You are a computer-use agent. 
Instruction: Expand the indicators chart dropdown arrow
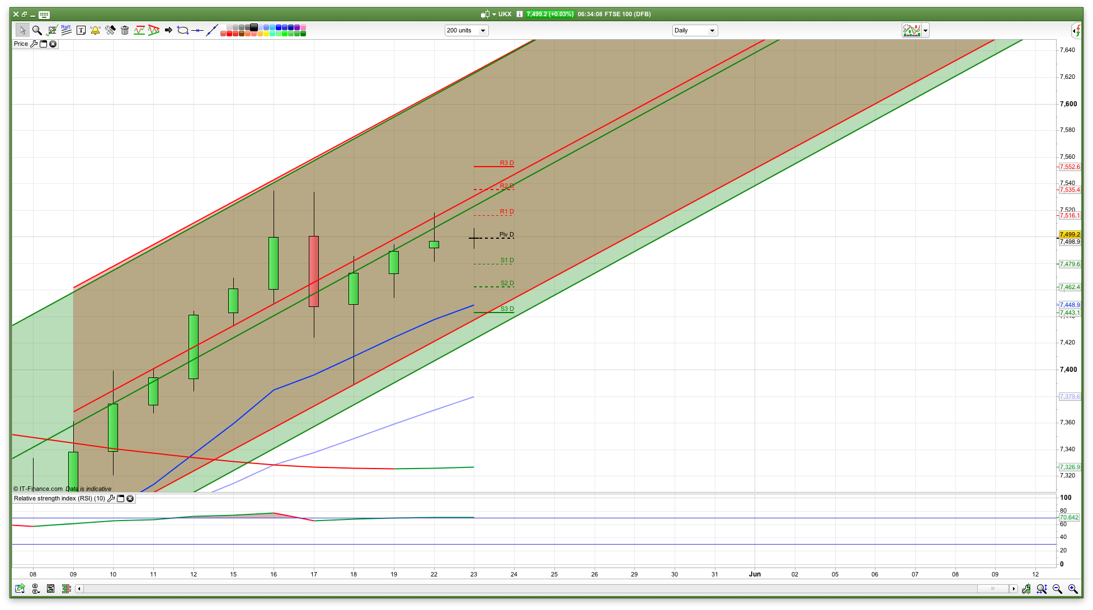[925, 31]
